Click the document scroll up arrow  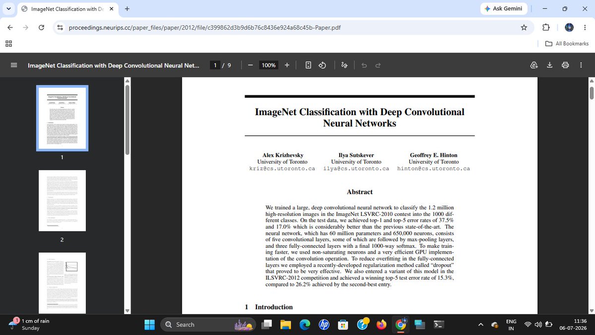[591, 80]
